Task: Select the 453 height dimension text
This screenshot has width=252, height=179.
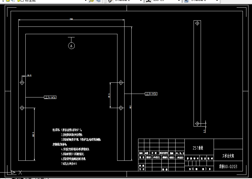Action: point(130,107)
